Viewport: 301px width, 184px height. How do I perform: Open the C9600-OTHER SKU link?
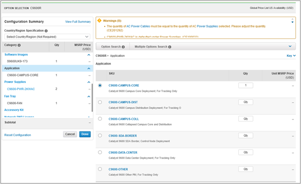pos(118,169)
